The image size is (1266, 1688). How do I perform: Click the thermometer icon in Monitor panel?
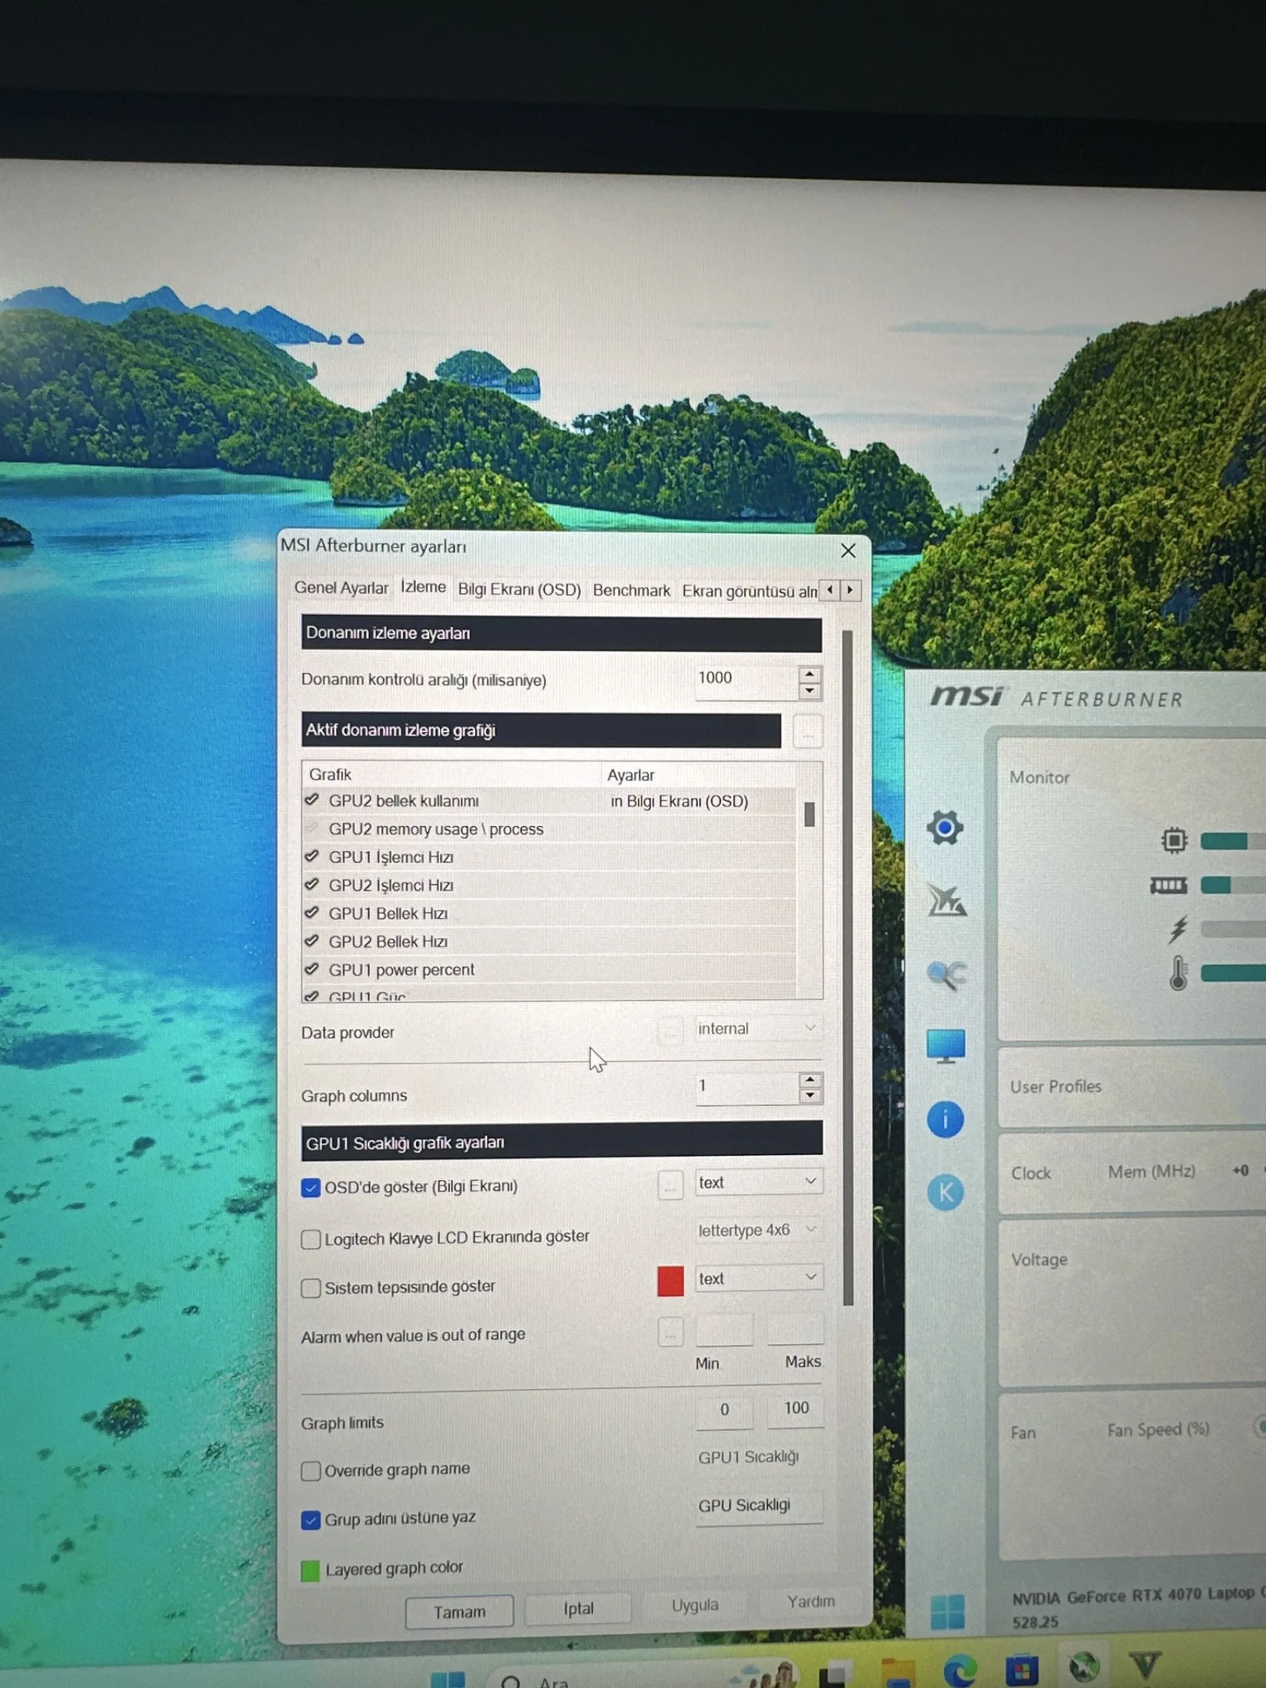(1178, 973)
